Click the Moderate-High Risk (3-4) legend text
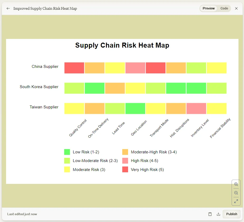This screenshot has height=222, width=244. pyautogui.click(x=154, y=152)
